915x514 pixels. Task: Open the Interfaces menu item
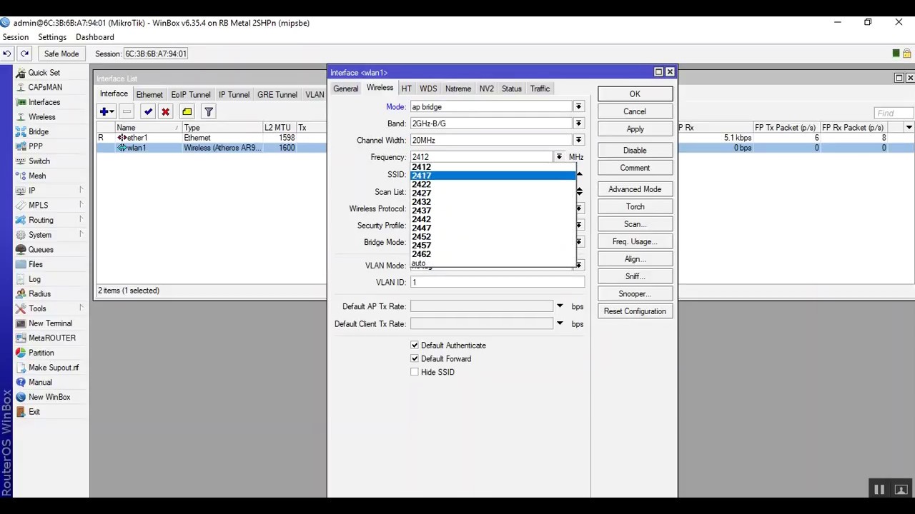pyautogui.click(x=44, y=102)
